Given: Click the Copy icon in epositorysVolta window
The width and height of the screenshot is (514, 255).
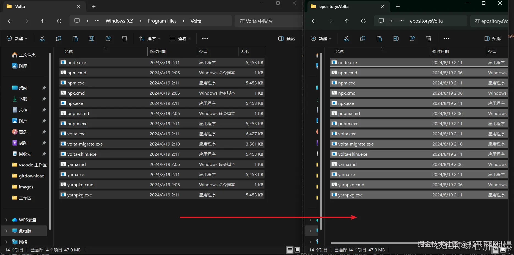Looking at the screenshot, I should [x=363, y=39].
